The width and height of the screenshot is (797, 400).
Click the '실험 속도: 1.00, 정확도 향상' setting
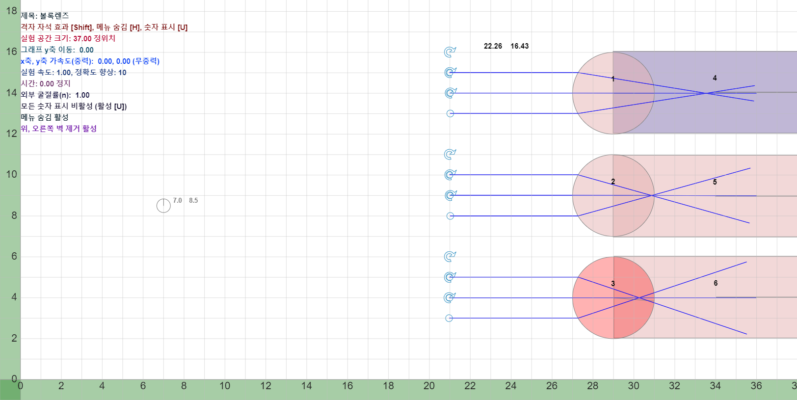click(x=73, y=72)
